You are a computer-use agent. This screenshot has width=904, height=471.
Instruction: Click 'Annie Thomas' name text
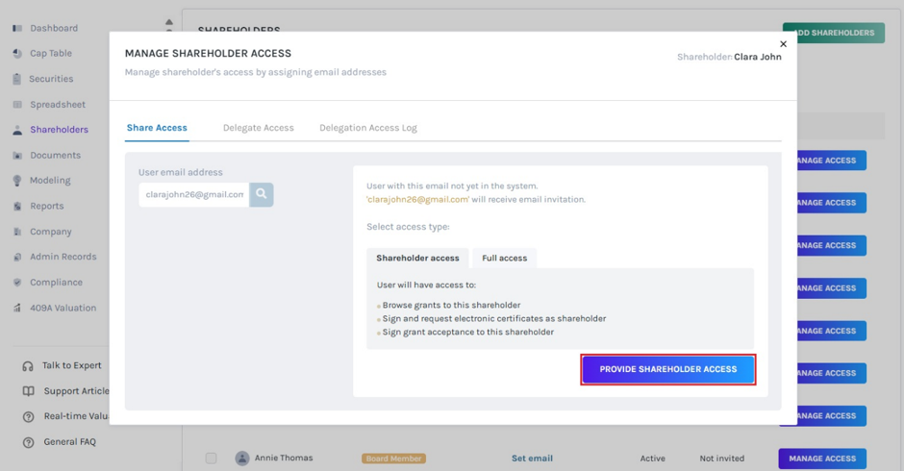tap(284, 458)
